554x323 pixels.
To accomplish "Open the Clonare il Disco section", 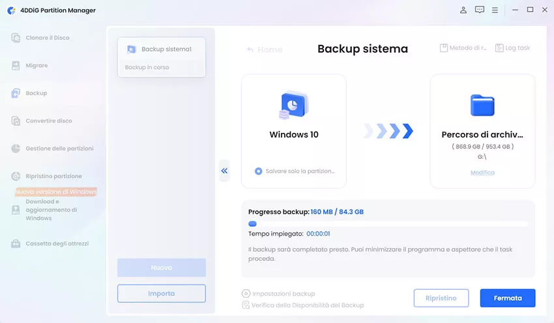I will [48, 38].
